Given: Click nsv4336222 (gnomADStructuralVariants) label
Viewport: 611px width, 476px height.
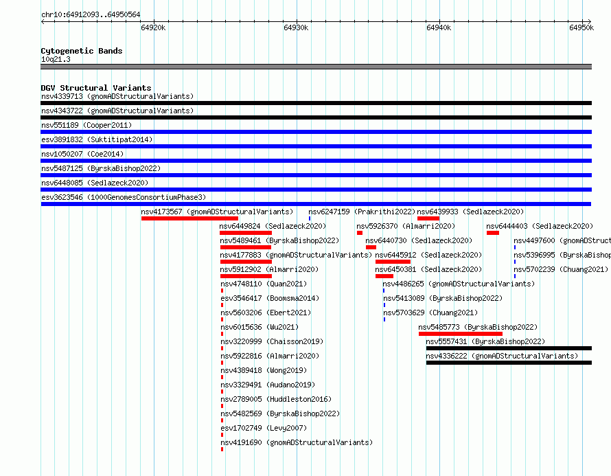Looking at the screenshot, I should click(502, 356).
